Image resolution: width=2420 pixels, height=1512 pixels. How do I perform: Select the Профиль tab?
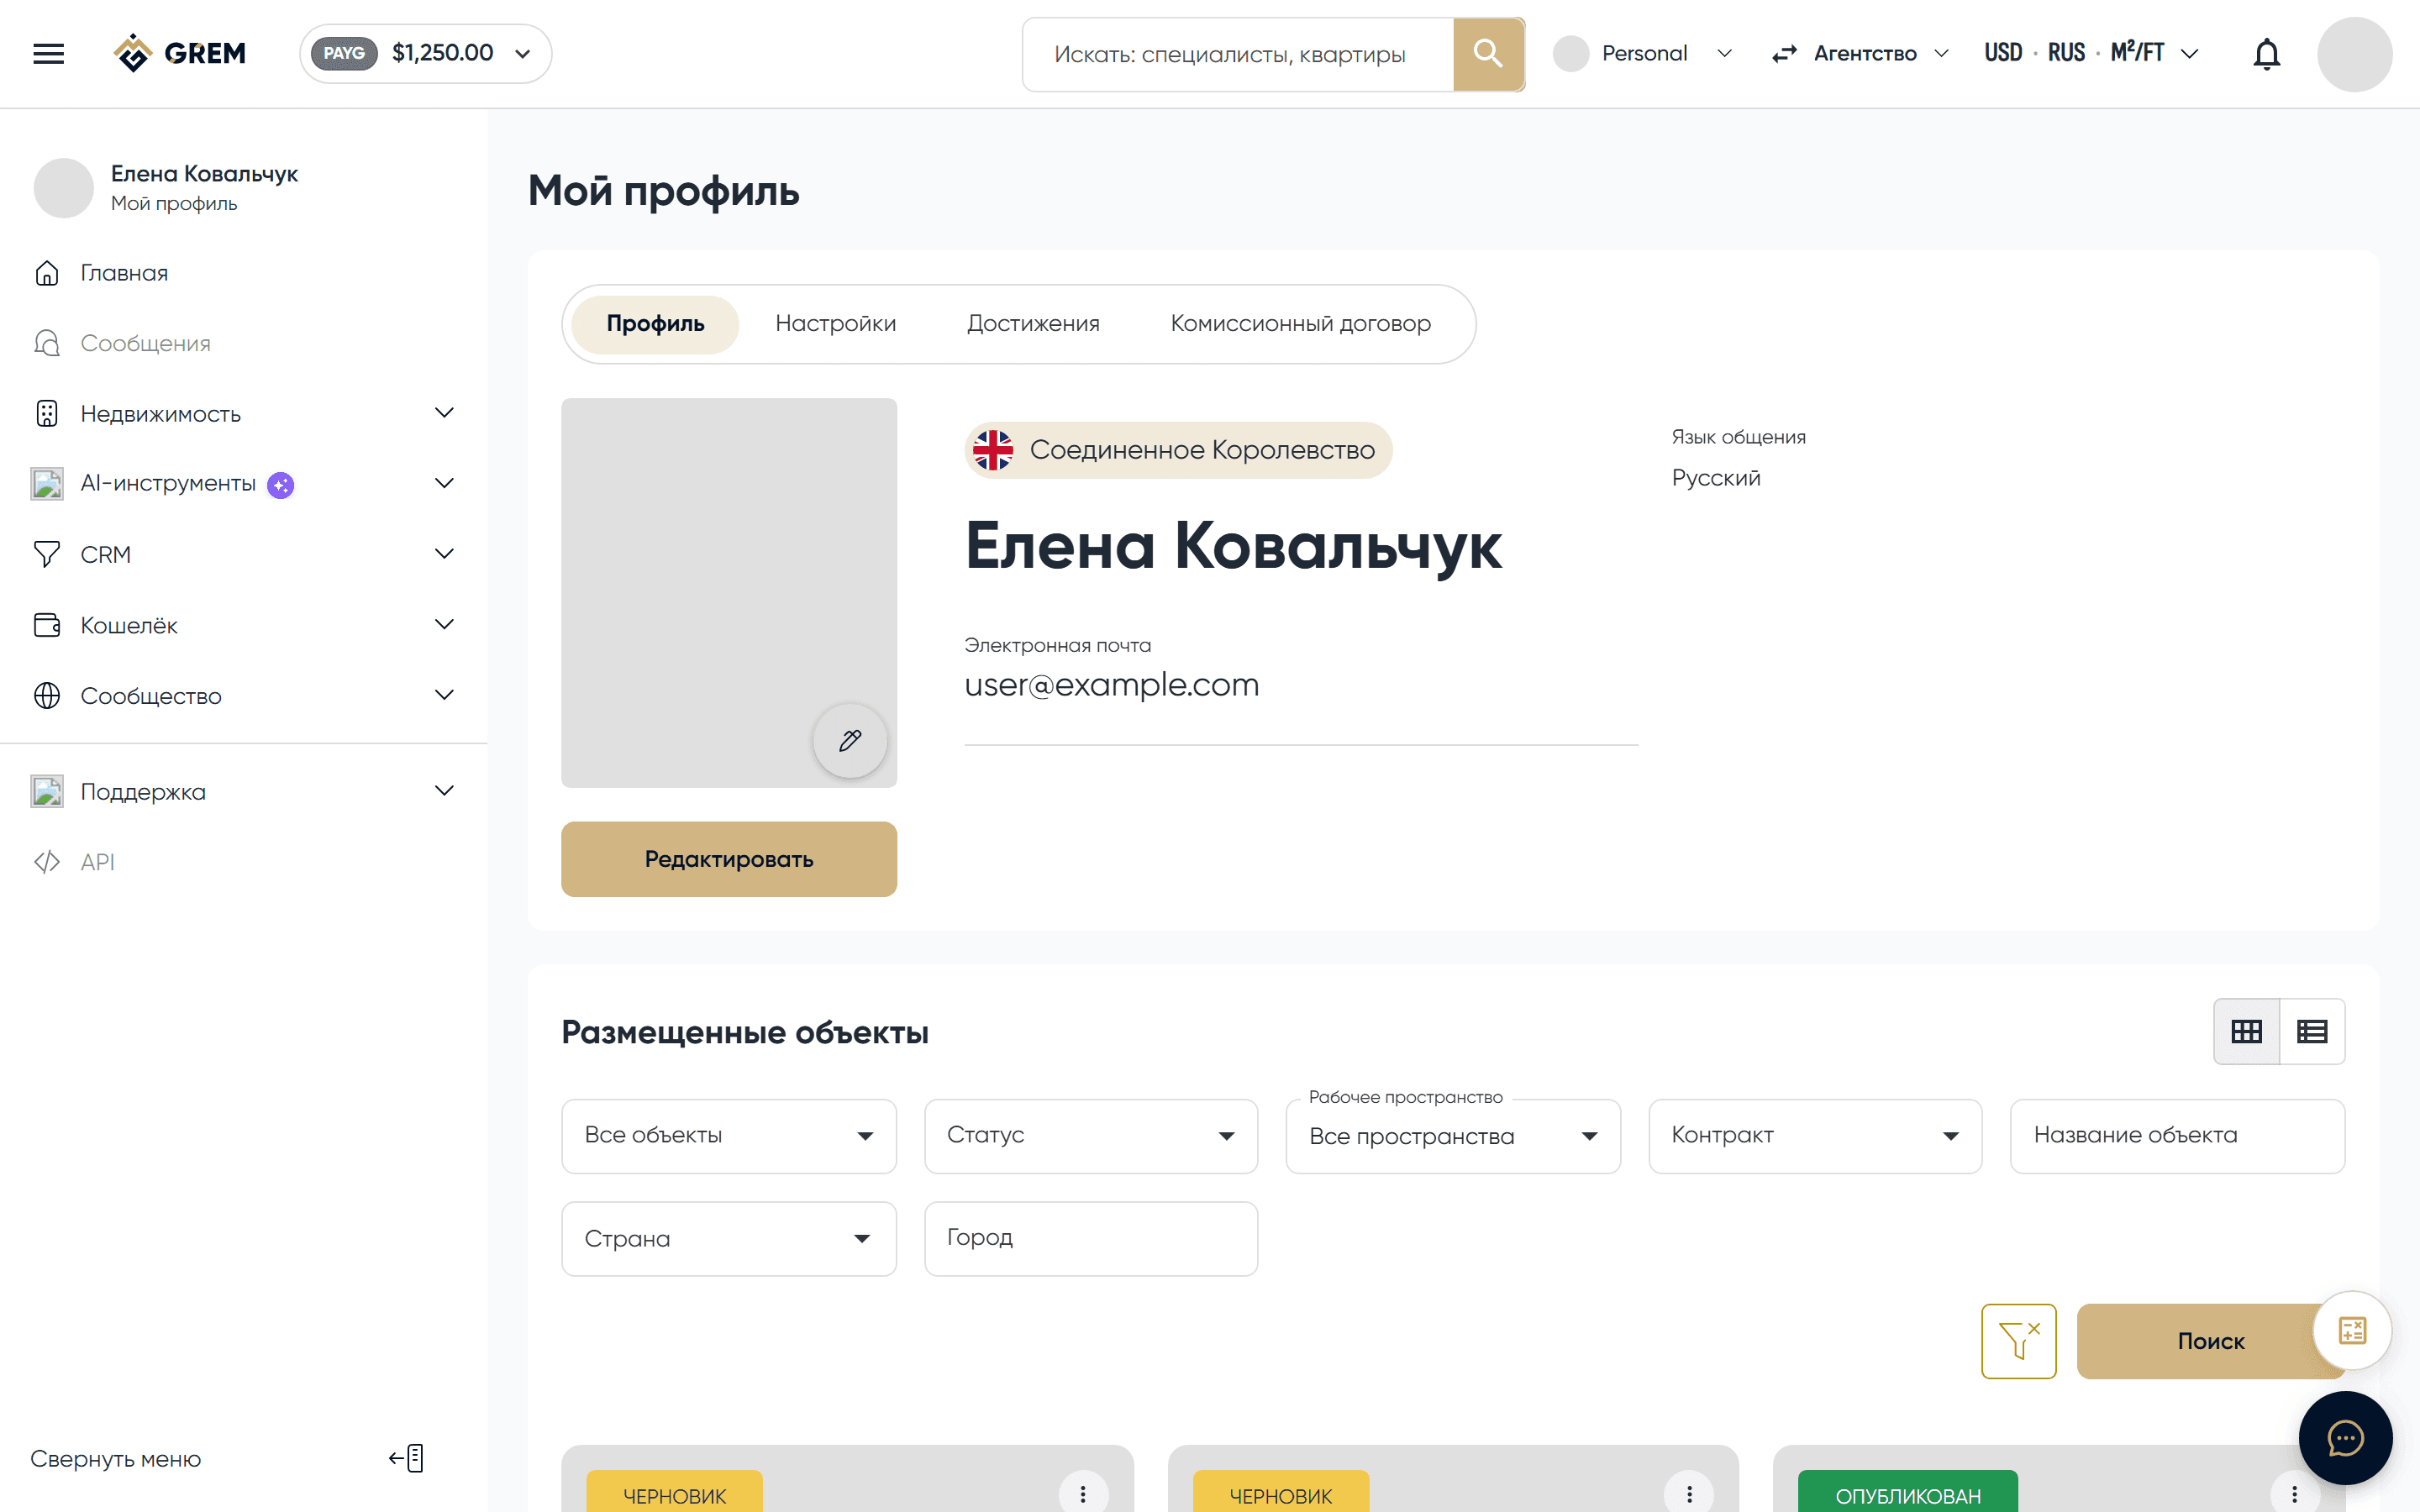[x=655, y=324]
